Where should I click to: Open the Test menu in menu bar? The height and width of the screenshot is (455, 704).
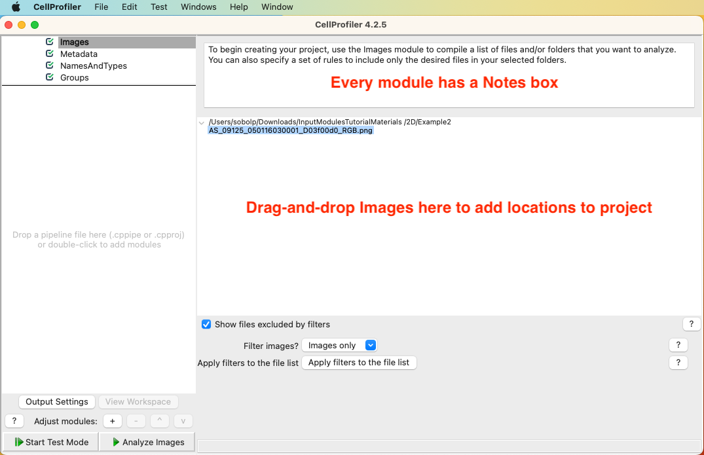[158, 7]
